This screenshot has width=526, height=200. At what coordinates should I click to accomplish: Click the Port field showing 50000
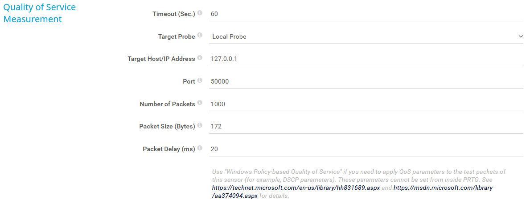click(366, 81)
